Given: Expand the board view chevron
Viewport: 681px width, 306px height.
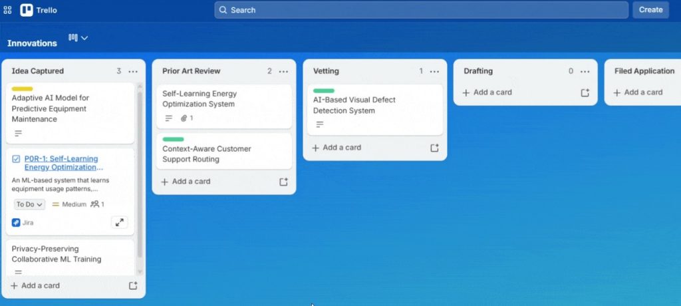Looking at the screenshot, I should 84,38.
